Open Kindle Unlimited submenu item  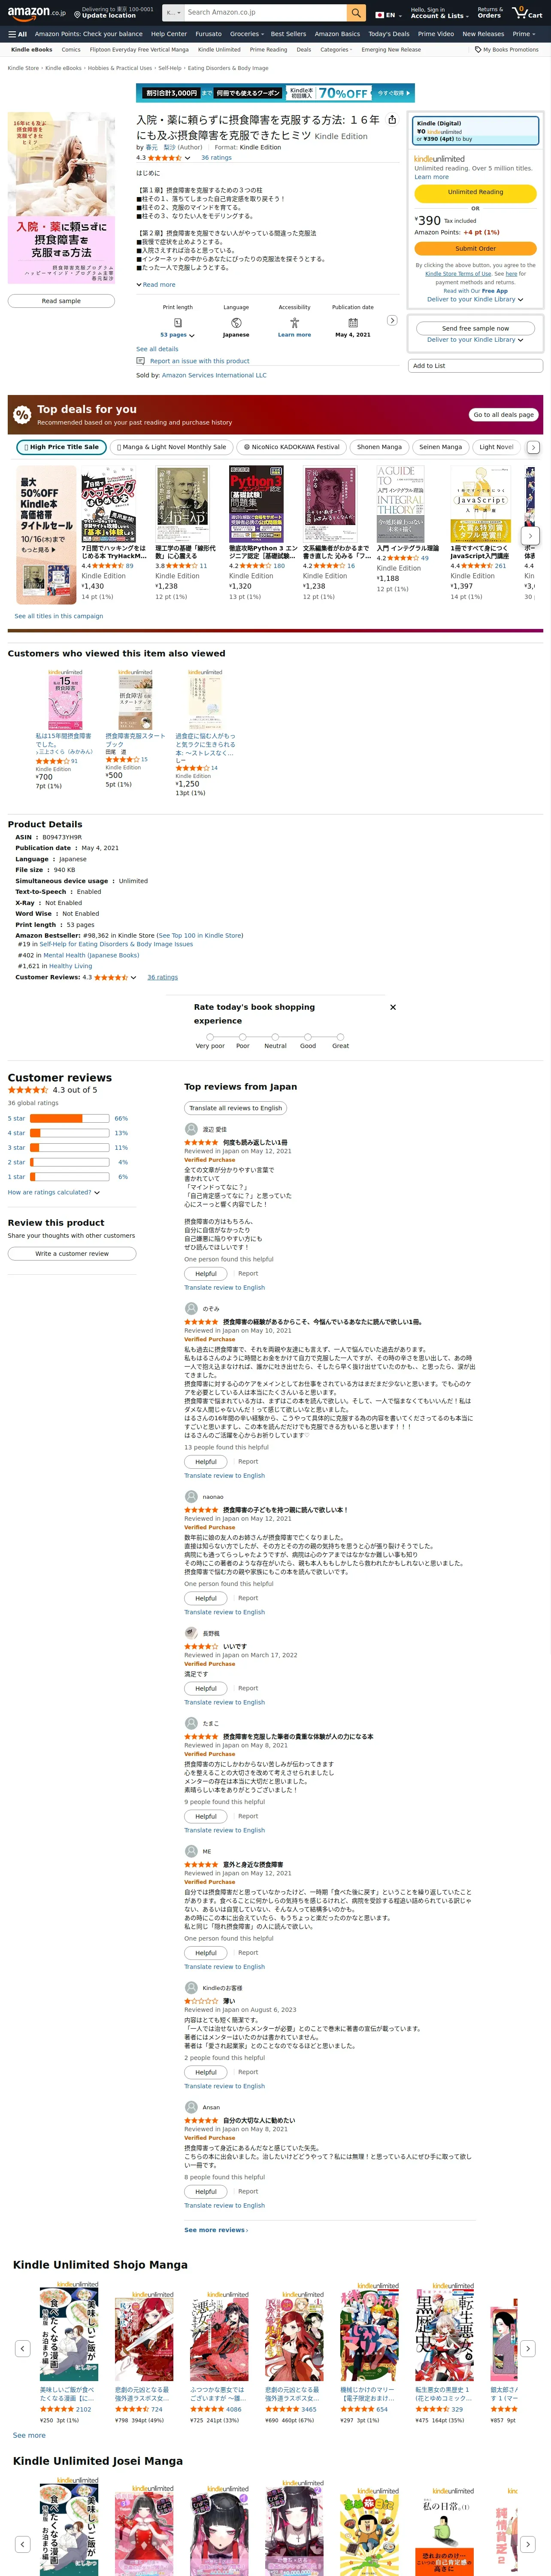219,49
